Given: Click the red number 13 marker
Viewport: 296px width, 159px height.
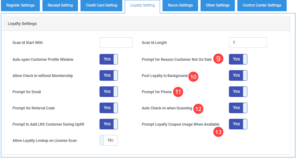Looking at the screenshot, I should click(218, 132).
